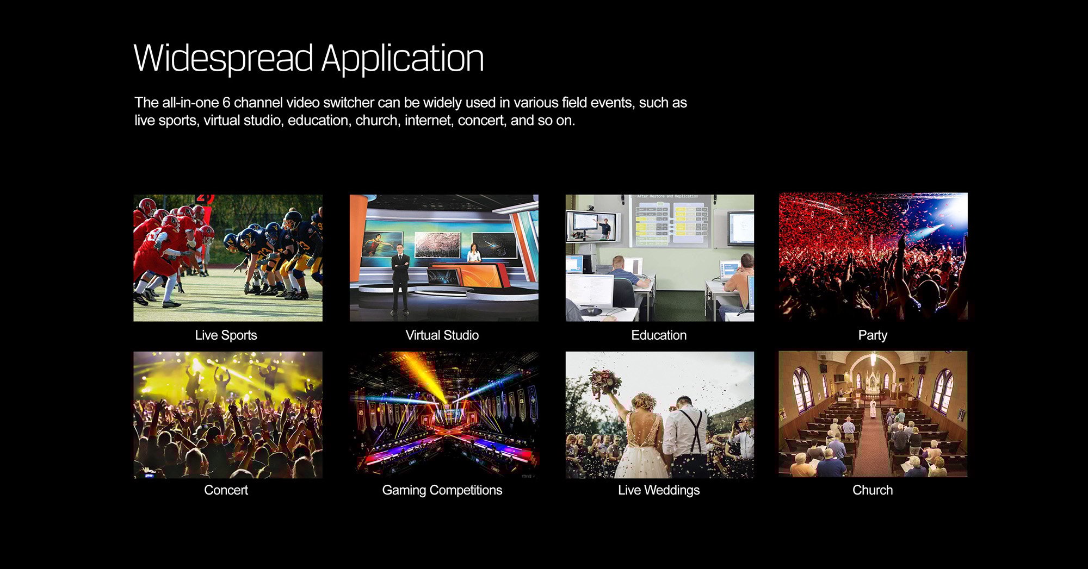
Task: Click the "Church" caption label
Action: (x=872, y=490)
